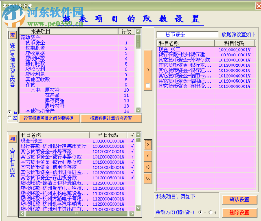Click the 货币资金 text field

[188, 34]
